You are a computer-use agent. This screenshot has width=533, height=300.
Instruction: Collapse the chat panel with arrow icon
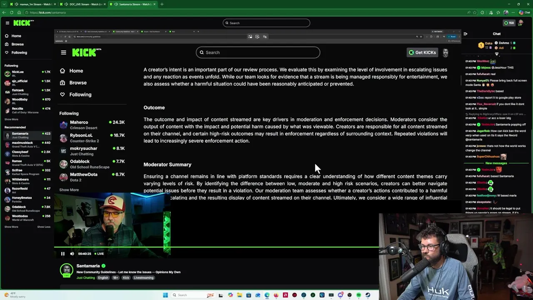pos(465,34)
